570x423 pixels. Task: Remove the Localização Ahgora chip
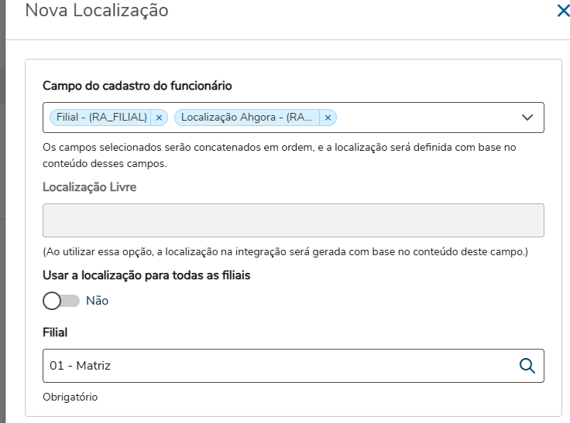(x=328, y=118)
